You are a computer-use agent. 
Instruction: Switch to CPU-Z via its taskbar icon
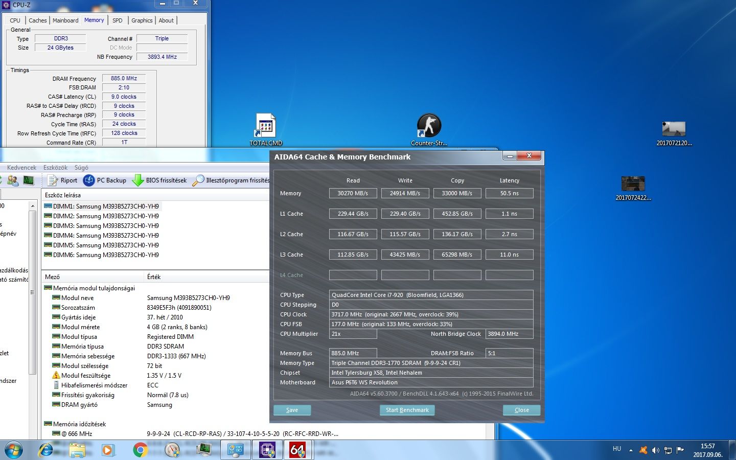[267, 450]
